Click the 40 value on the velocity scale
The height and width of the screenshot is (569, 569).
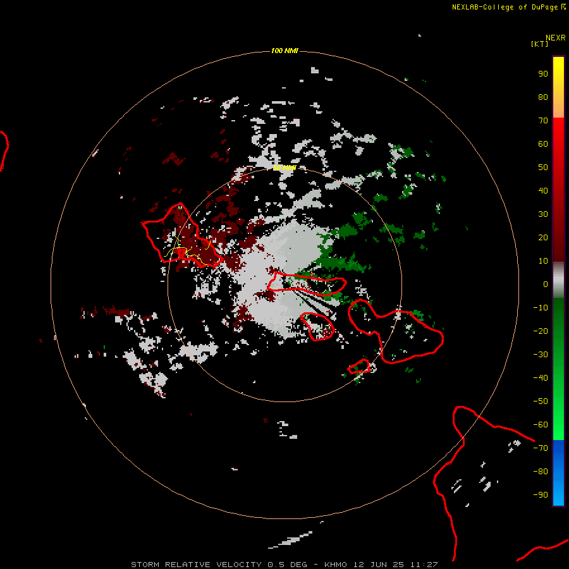pos(543,190)
